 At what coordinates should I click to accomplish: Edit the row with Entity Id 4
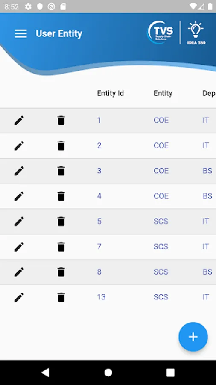[x=19, y=196]
